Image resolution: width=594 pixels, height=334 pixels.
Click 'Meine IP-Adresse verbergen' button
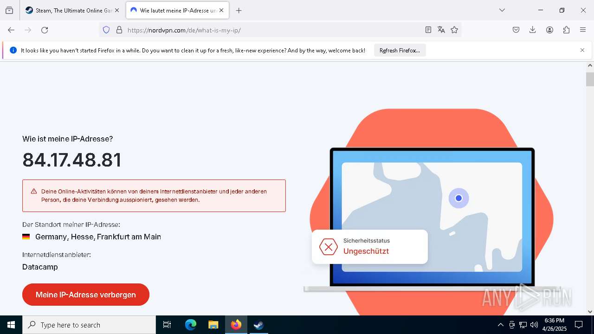tap(86, 295)
